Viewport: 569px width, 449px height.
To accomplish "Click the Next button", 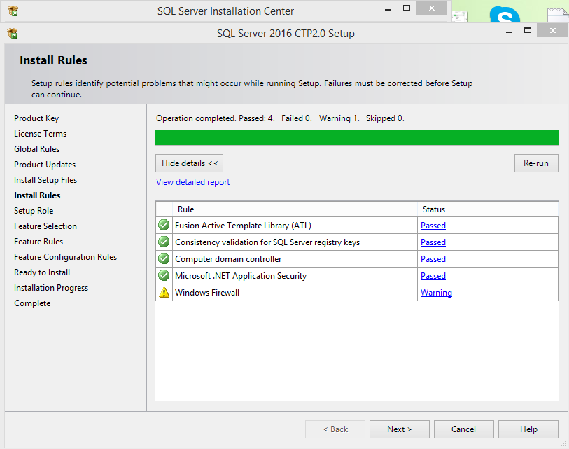I will (x=399, y=429).
